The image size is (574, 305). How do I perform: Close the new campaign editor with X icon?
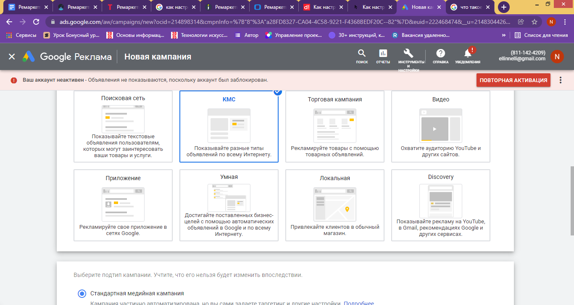coord(12,57)
